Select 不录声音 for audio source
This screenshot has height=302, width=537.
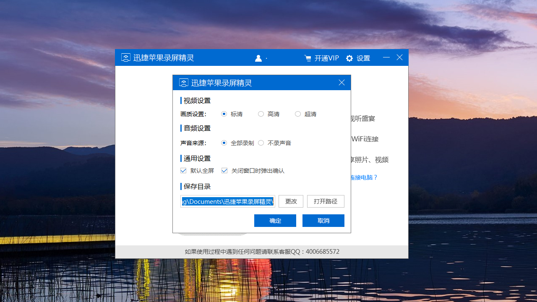[261, 143]
